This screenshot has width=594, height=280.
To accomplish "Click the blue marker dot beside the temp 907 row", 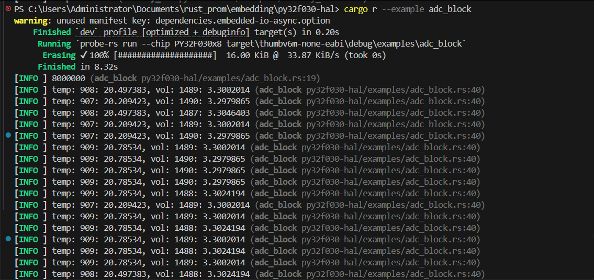I will [x=9, y=136].
